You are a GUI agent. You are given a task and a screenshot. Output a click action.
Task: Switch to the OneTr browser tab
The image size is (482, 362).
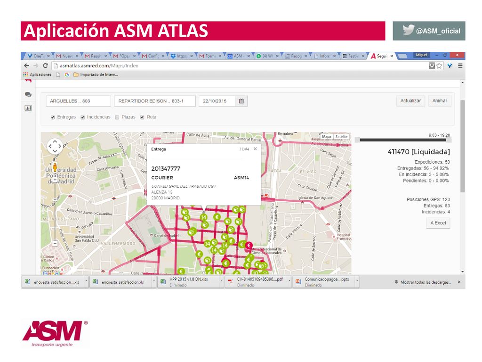39,56
